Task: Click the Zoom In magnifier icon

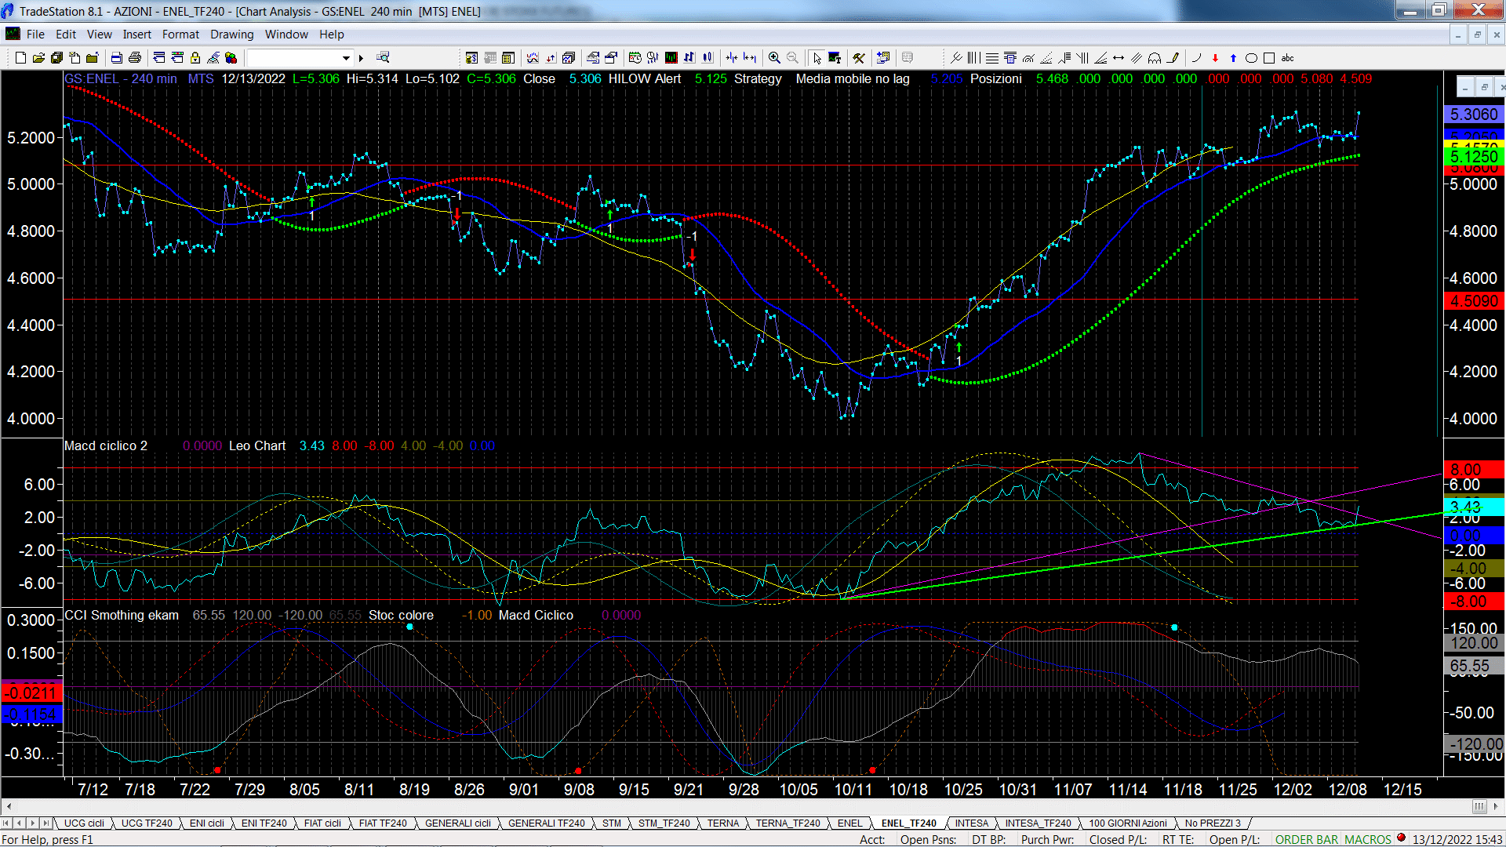Action: click(774, 58)
